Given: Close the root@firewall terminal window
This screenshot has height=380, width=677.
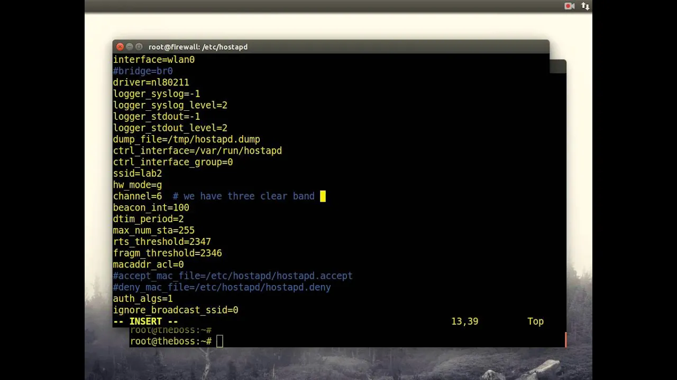Looking at the screenshot, I should point(120,47).
